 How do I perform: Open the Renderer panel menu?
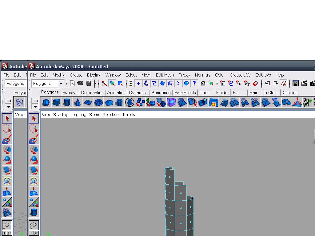point(111,115)
